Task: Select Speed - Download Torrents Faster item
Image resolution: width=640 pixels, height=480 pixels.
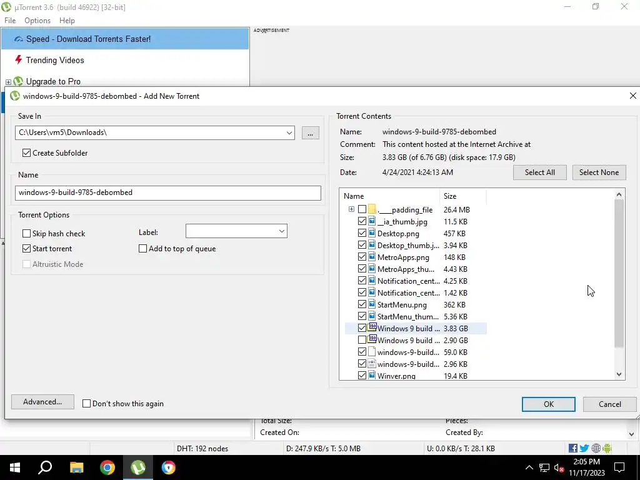Action: (125, 39)
